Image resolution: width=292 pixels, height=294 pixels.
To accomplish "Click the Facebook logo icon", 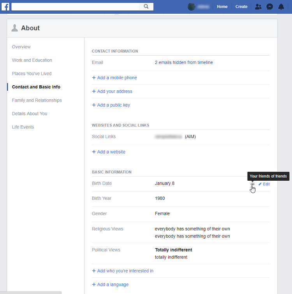I will coord(5,7).
